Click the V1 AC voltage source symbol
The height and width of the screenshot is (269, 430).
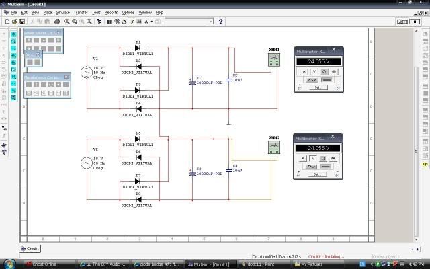(x=87, y=73)
